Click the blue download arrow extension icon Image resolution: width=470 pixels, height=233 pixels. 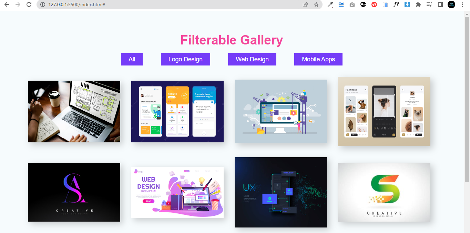pos(407,4)
